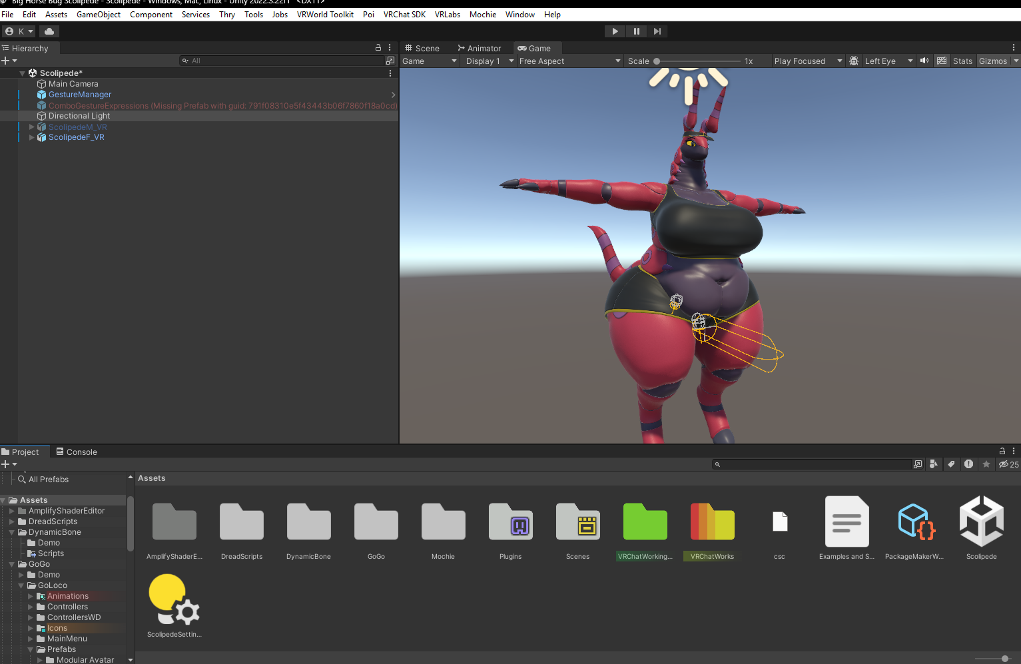Toggle Game view audio mute icon
Image resolution: width=1021 pixels, height=664 pixels.
coord(924,61)
